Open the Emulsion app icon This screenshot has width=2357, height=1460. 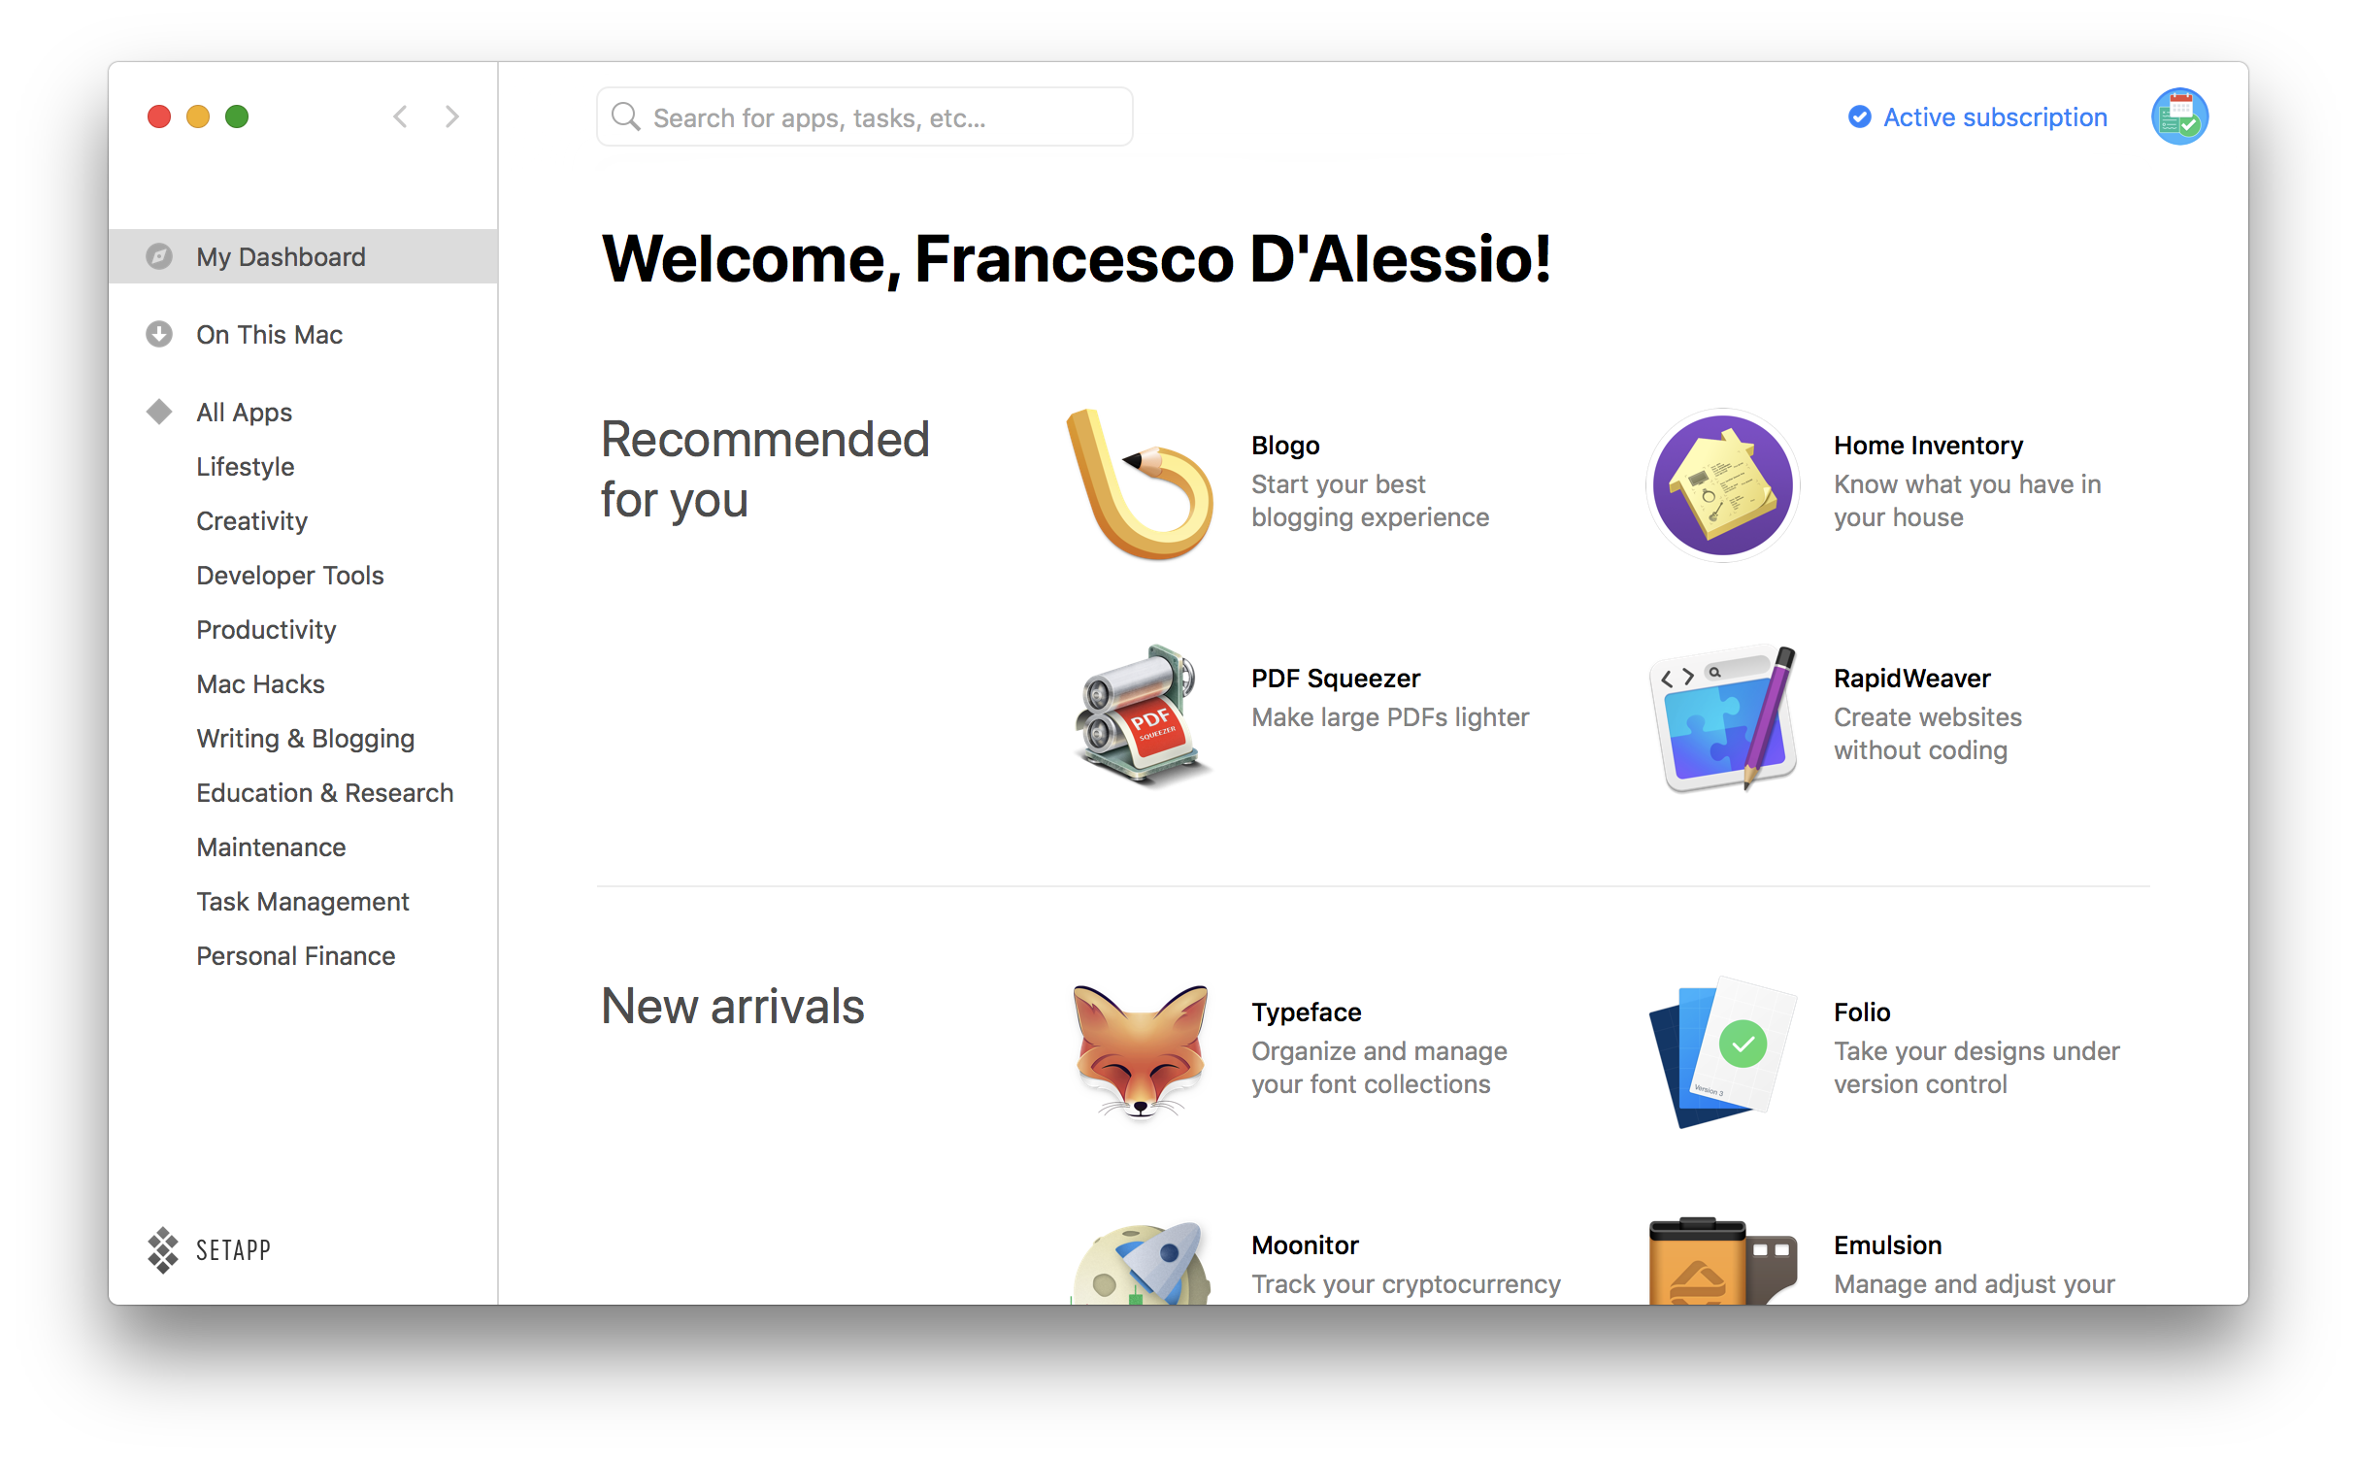point(1723,1260)
